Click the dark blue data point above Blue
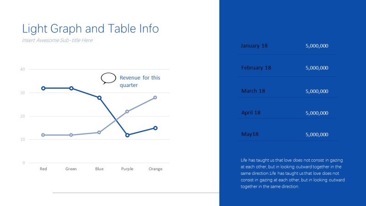 tap(99, 98)
